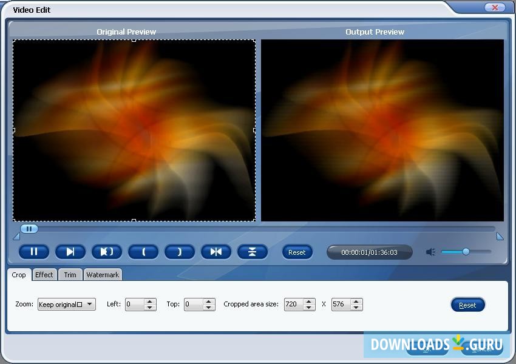Click the compare preview icon
This screenshot has width=516, height=364.
253,252
